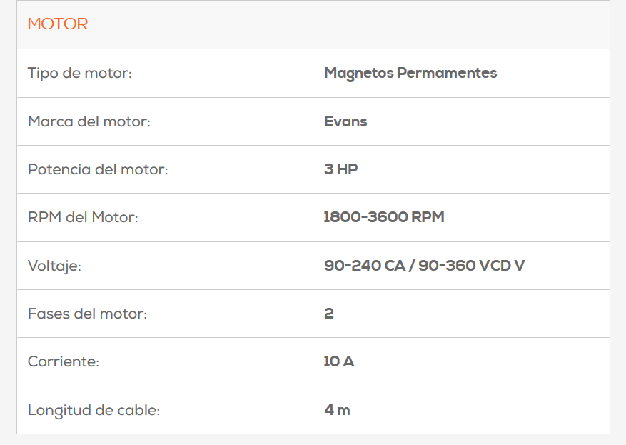This screenshot has height=445, width=626.
Task: Click the '90-240 CA / 90-360 VCD V' value
Action: point(424,266)
